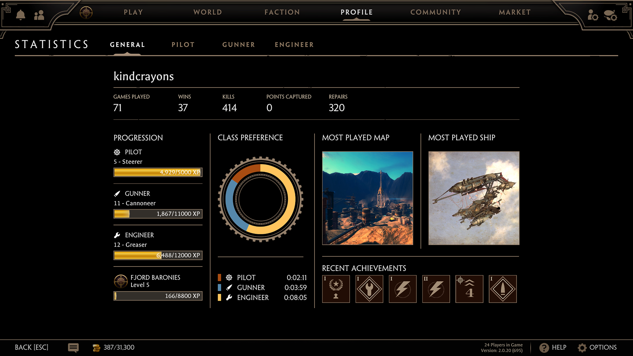Click the laurel star achievement badge
This screenshot has width=633, height=356.
tap(336, 289)
